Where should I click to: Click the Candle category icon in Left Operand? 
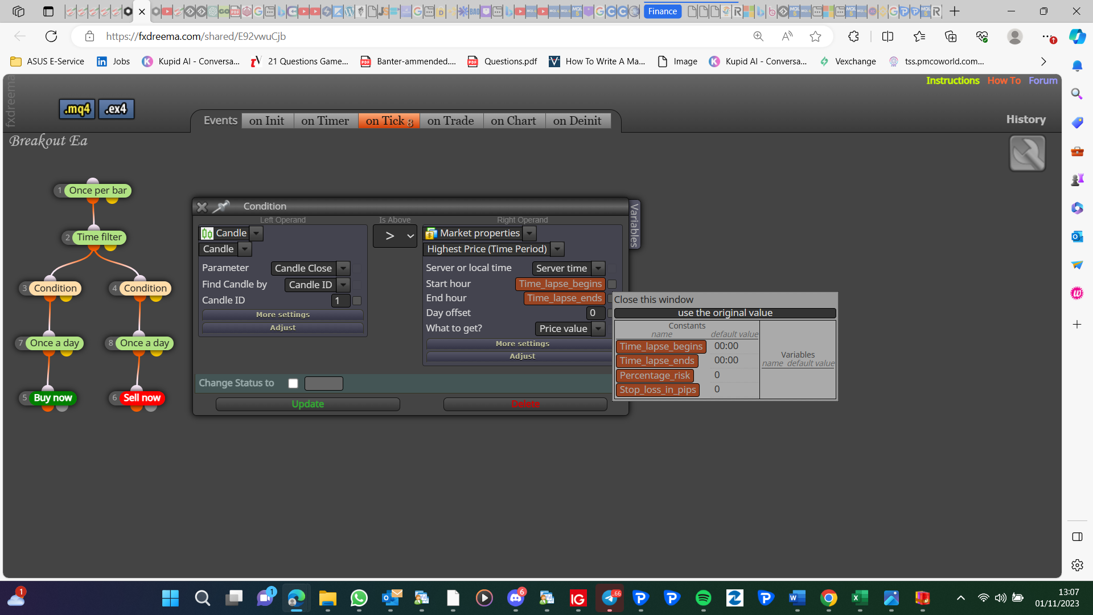207,233
